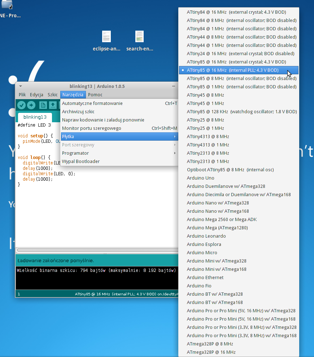Select Arduino Diecimila or Duemilanove w/ ATmega168
This screenshot has width=314, height=357.
[239, 195]
